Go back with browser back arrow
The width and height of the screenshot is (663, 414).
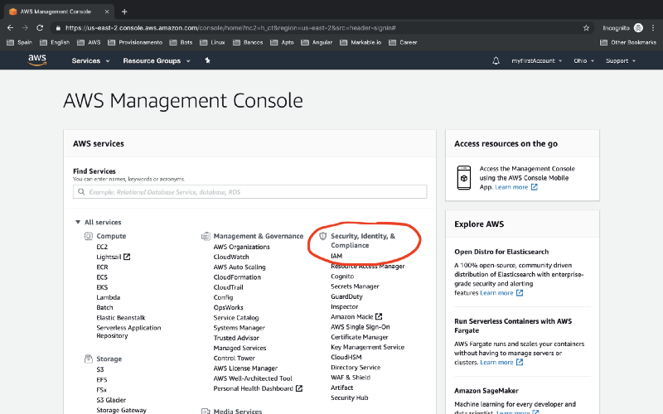tap(10, 28)
